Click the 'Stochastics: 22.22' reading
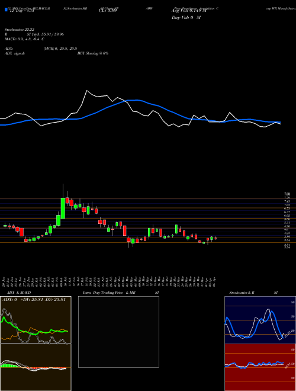The image size is (296, 391). point(19,30)
